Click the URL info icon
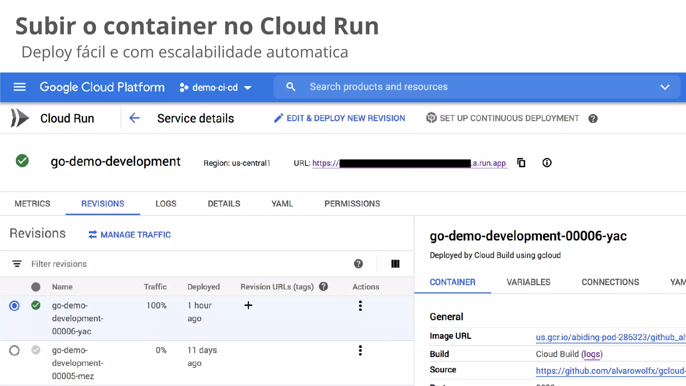686x386 pixels. tap(547, 163)
